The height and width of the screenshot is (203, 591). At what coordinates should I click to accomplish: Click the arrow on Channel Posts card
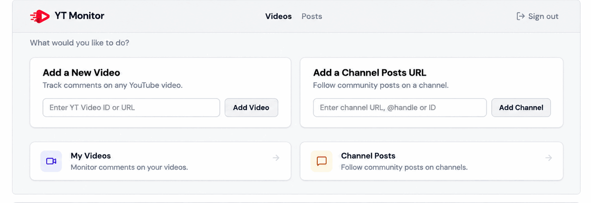point(548,158)
